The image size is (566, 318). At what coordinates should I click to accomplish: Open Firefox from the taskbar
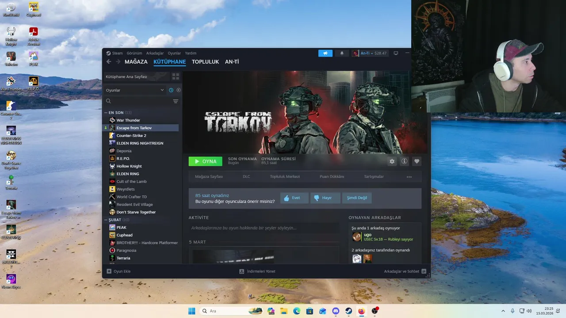pyautogui.click(x=361, y=311)
